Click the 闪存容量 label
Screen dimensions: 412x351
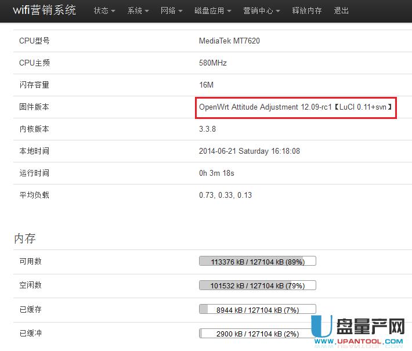[x=34, y=85]
